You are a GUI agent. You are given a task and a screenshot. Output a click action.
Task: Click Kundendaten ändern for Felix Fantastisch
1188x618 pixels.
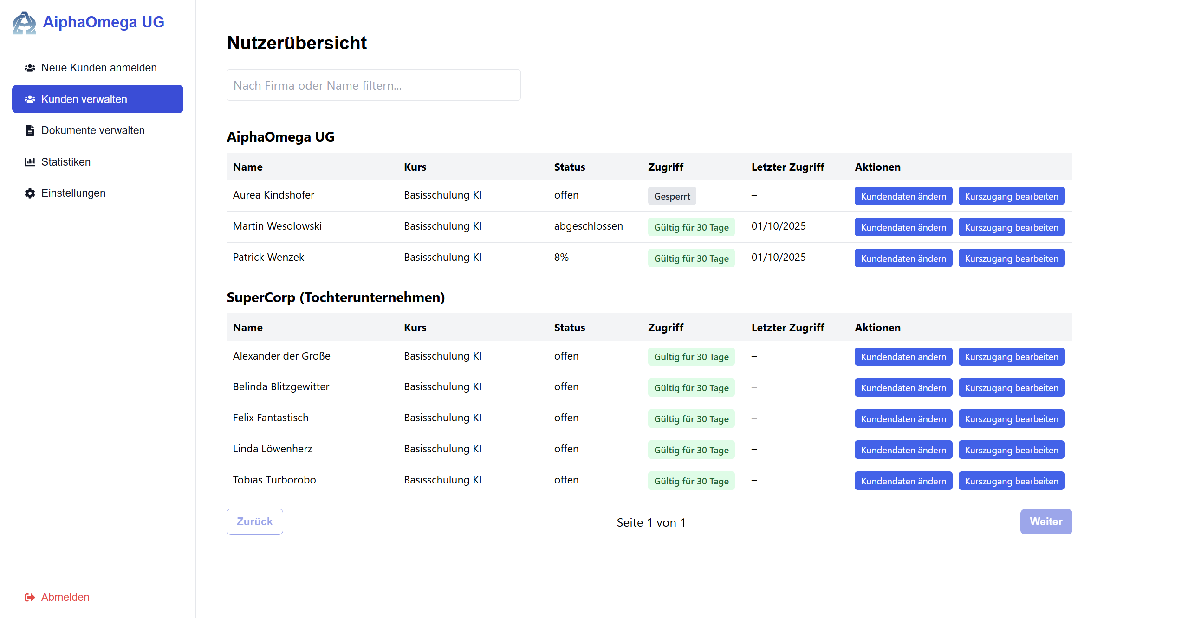pyautogui.click(x=903, y=419)
